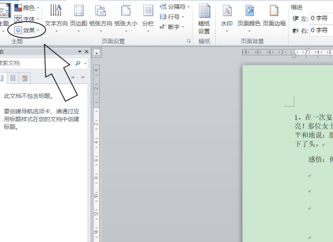Open the 页面颜色 page color menu
The image size is (333, 242).
249,18
